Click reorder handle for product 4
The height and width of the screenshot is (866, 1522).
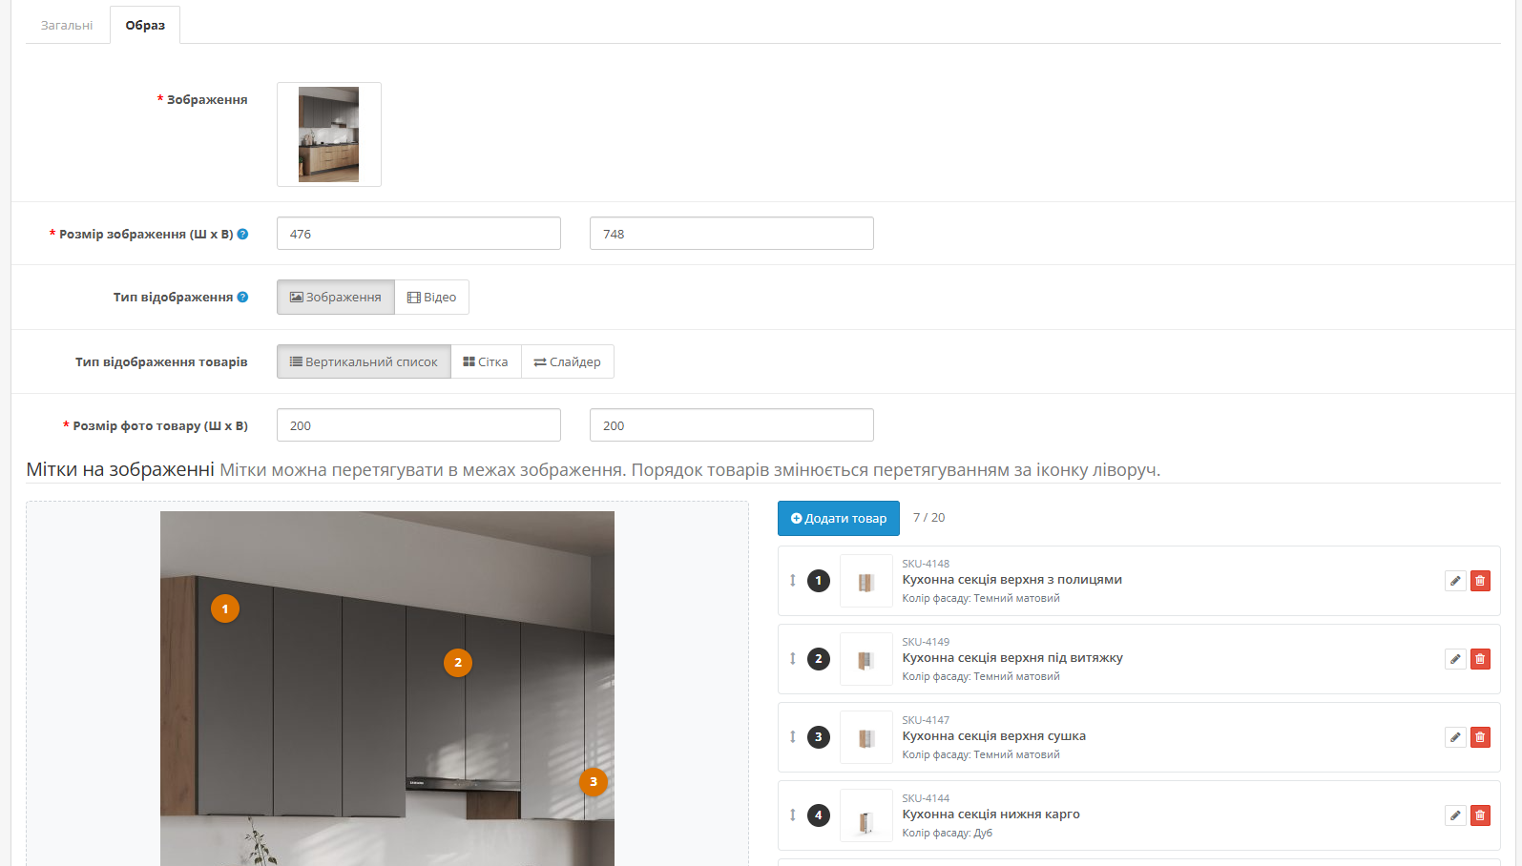point(793,815)
